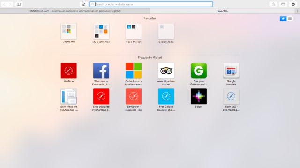Open a new tab with plus button

pyautogui.click(x=297, y=11)
